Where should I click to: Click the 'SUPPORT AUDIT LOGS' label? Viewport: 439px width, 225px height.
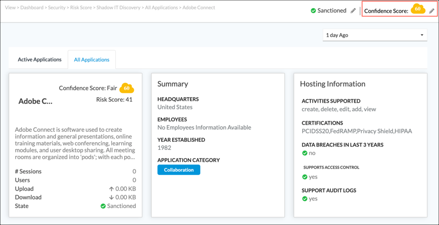coord(329,190)
